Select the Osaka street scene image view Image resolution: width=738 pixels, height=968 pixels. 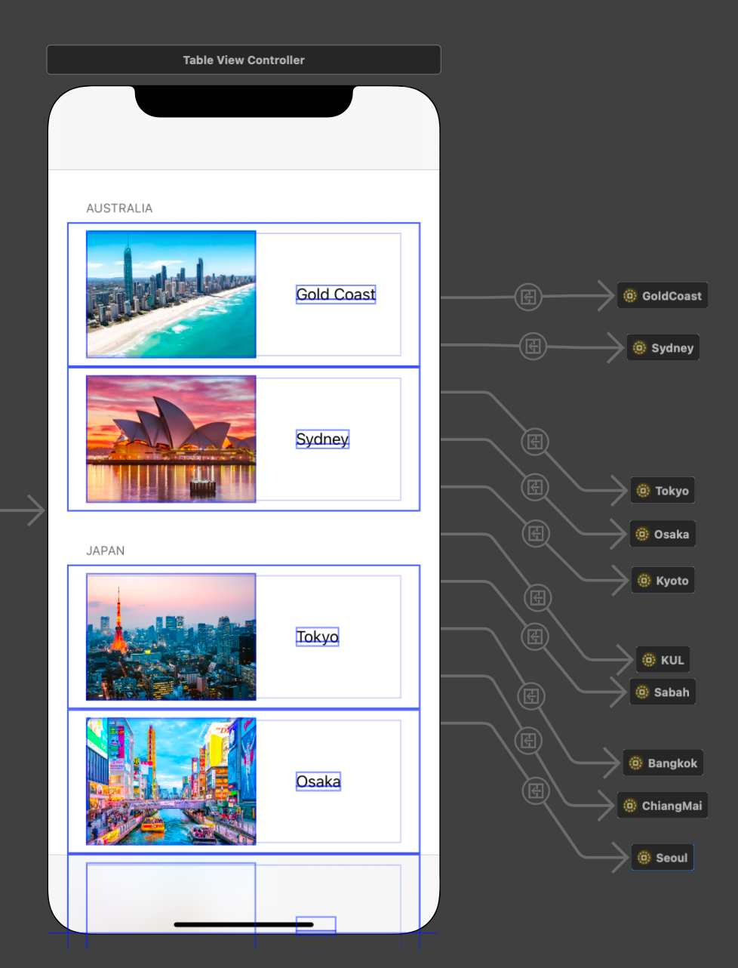171,781
